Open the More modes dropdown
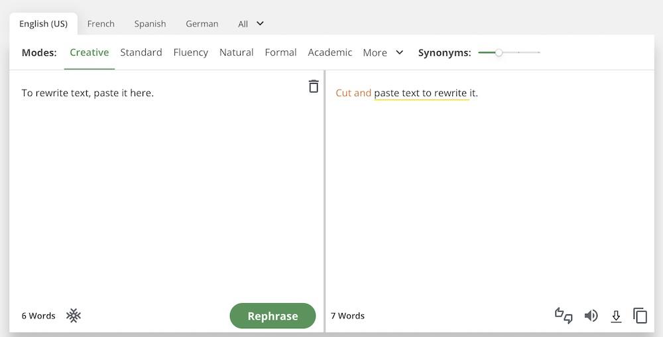 (383, 52)
